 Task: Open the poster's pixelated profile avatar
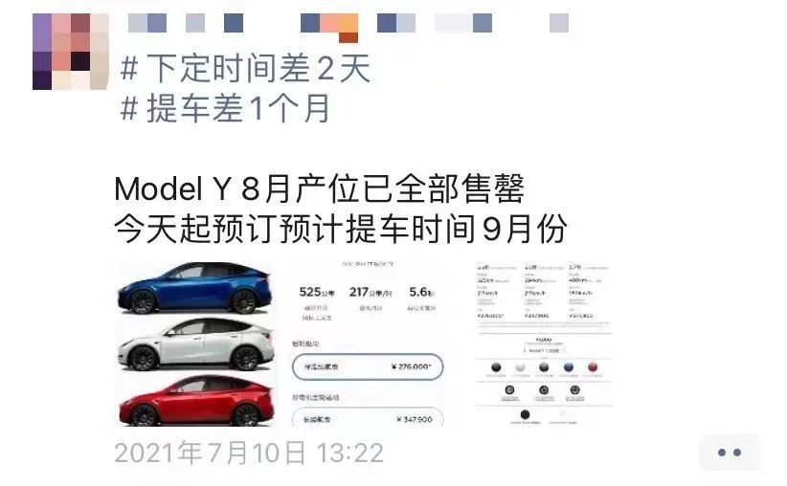pyautogui.click(x=71, y=52)
